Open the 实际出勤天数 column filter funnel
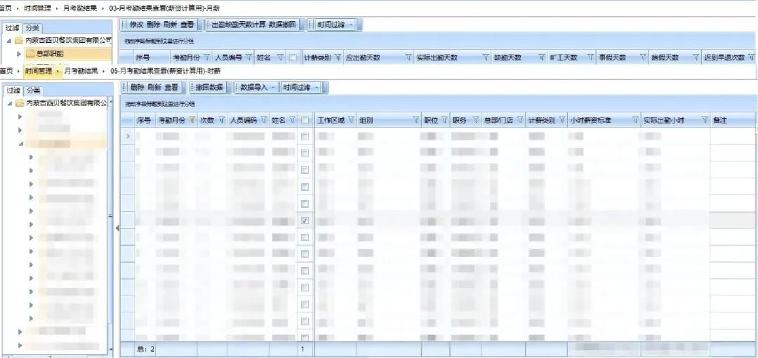 (x=486, y=58)
